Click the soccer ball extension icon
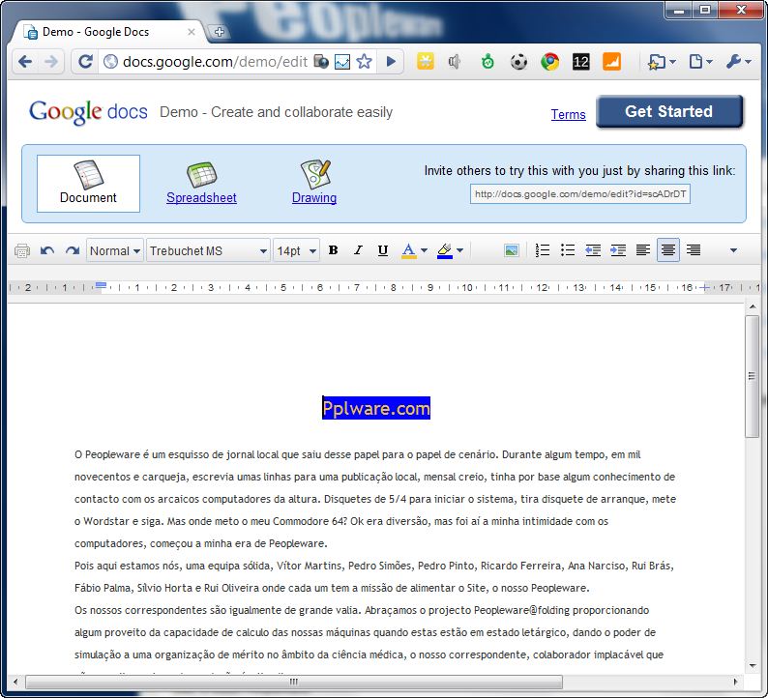Screen dimensions: 768x698 click(518, 62)
